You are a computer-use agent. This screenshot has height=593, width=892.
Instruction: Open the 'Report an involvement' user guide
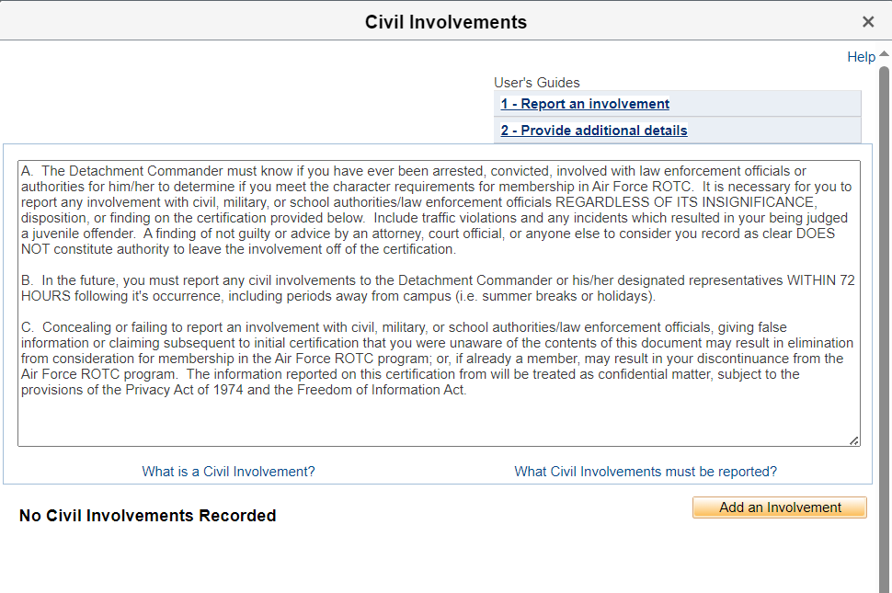tap(585, 104)
